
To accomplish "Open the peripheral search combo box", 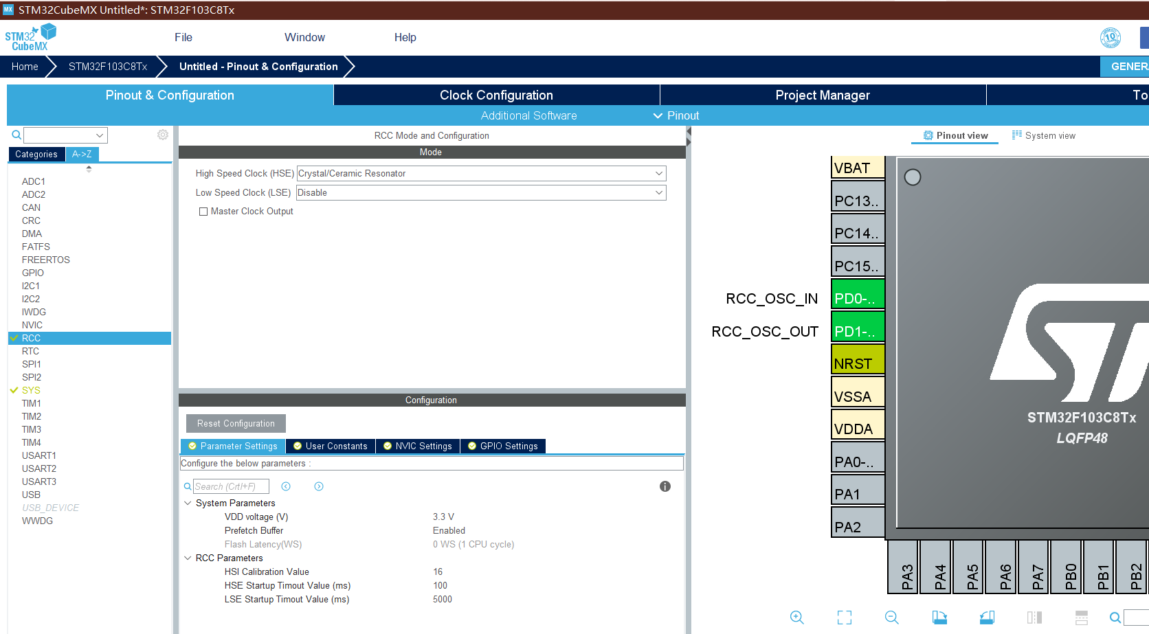I will (65, 135).
